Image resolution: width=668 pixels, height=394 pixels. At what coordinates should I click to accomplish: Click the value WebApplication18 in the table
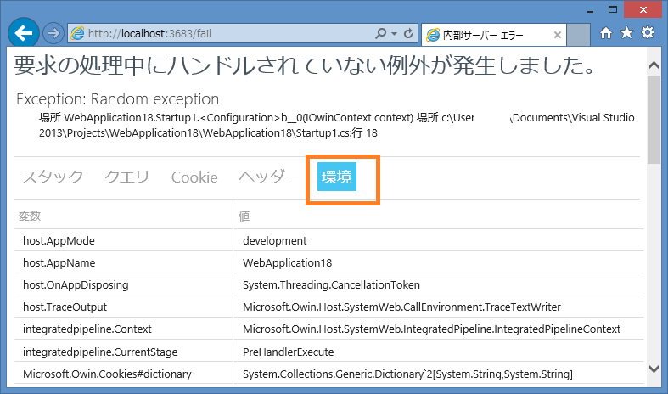click(x=287, y=262)
